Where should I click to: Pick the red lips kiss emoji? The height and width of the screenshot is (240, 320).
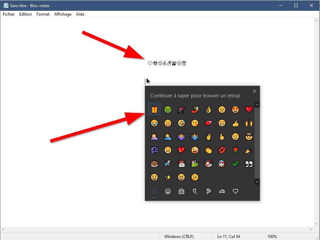222,150
